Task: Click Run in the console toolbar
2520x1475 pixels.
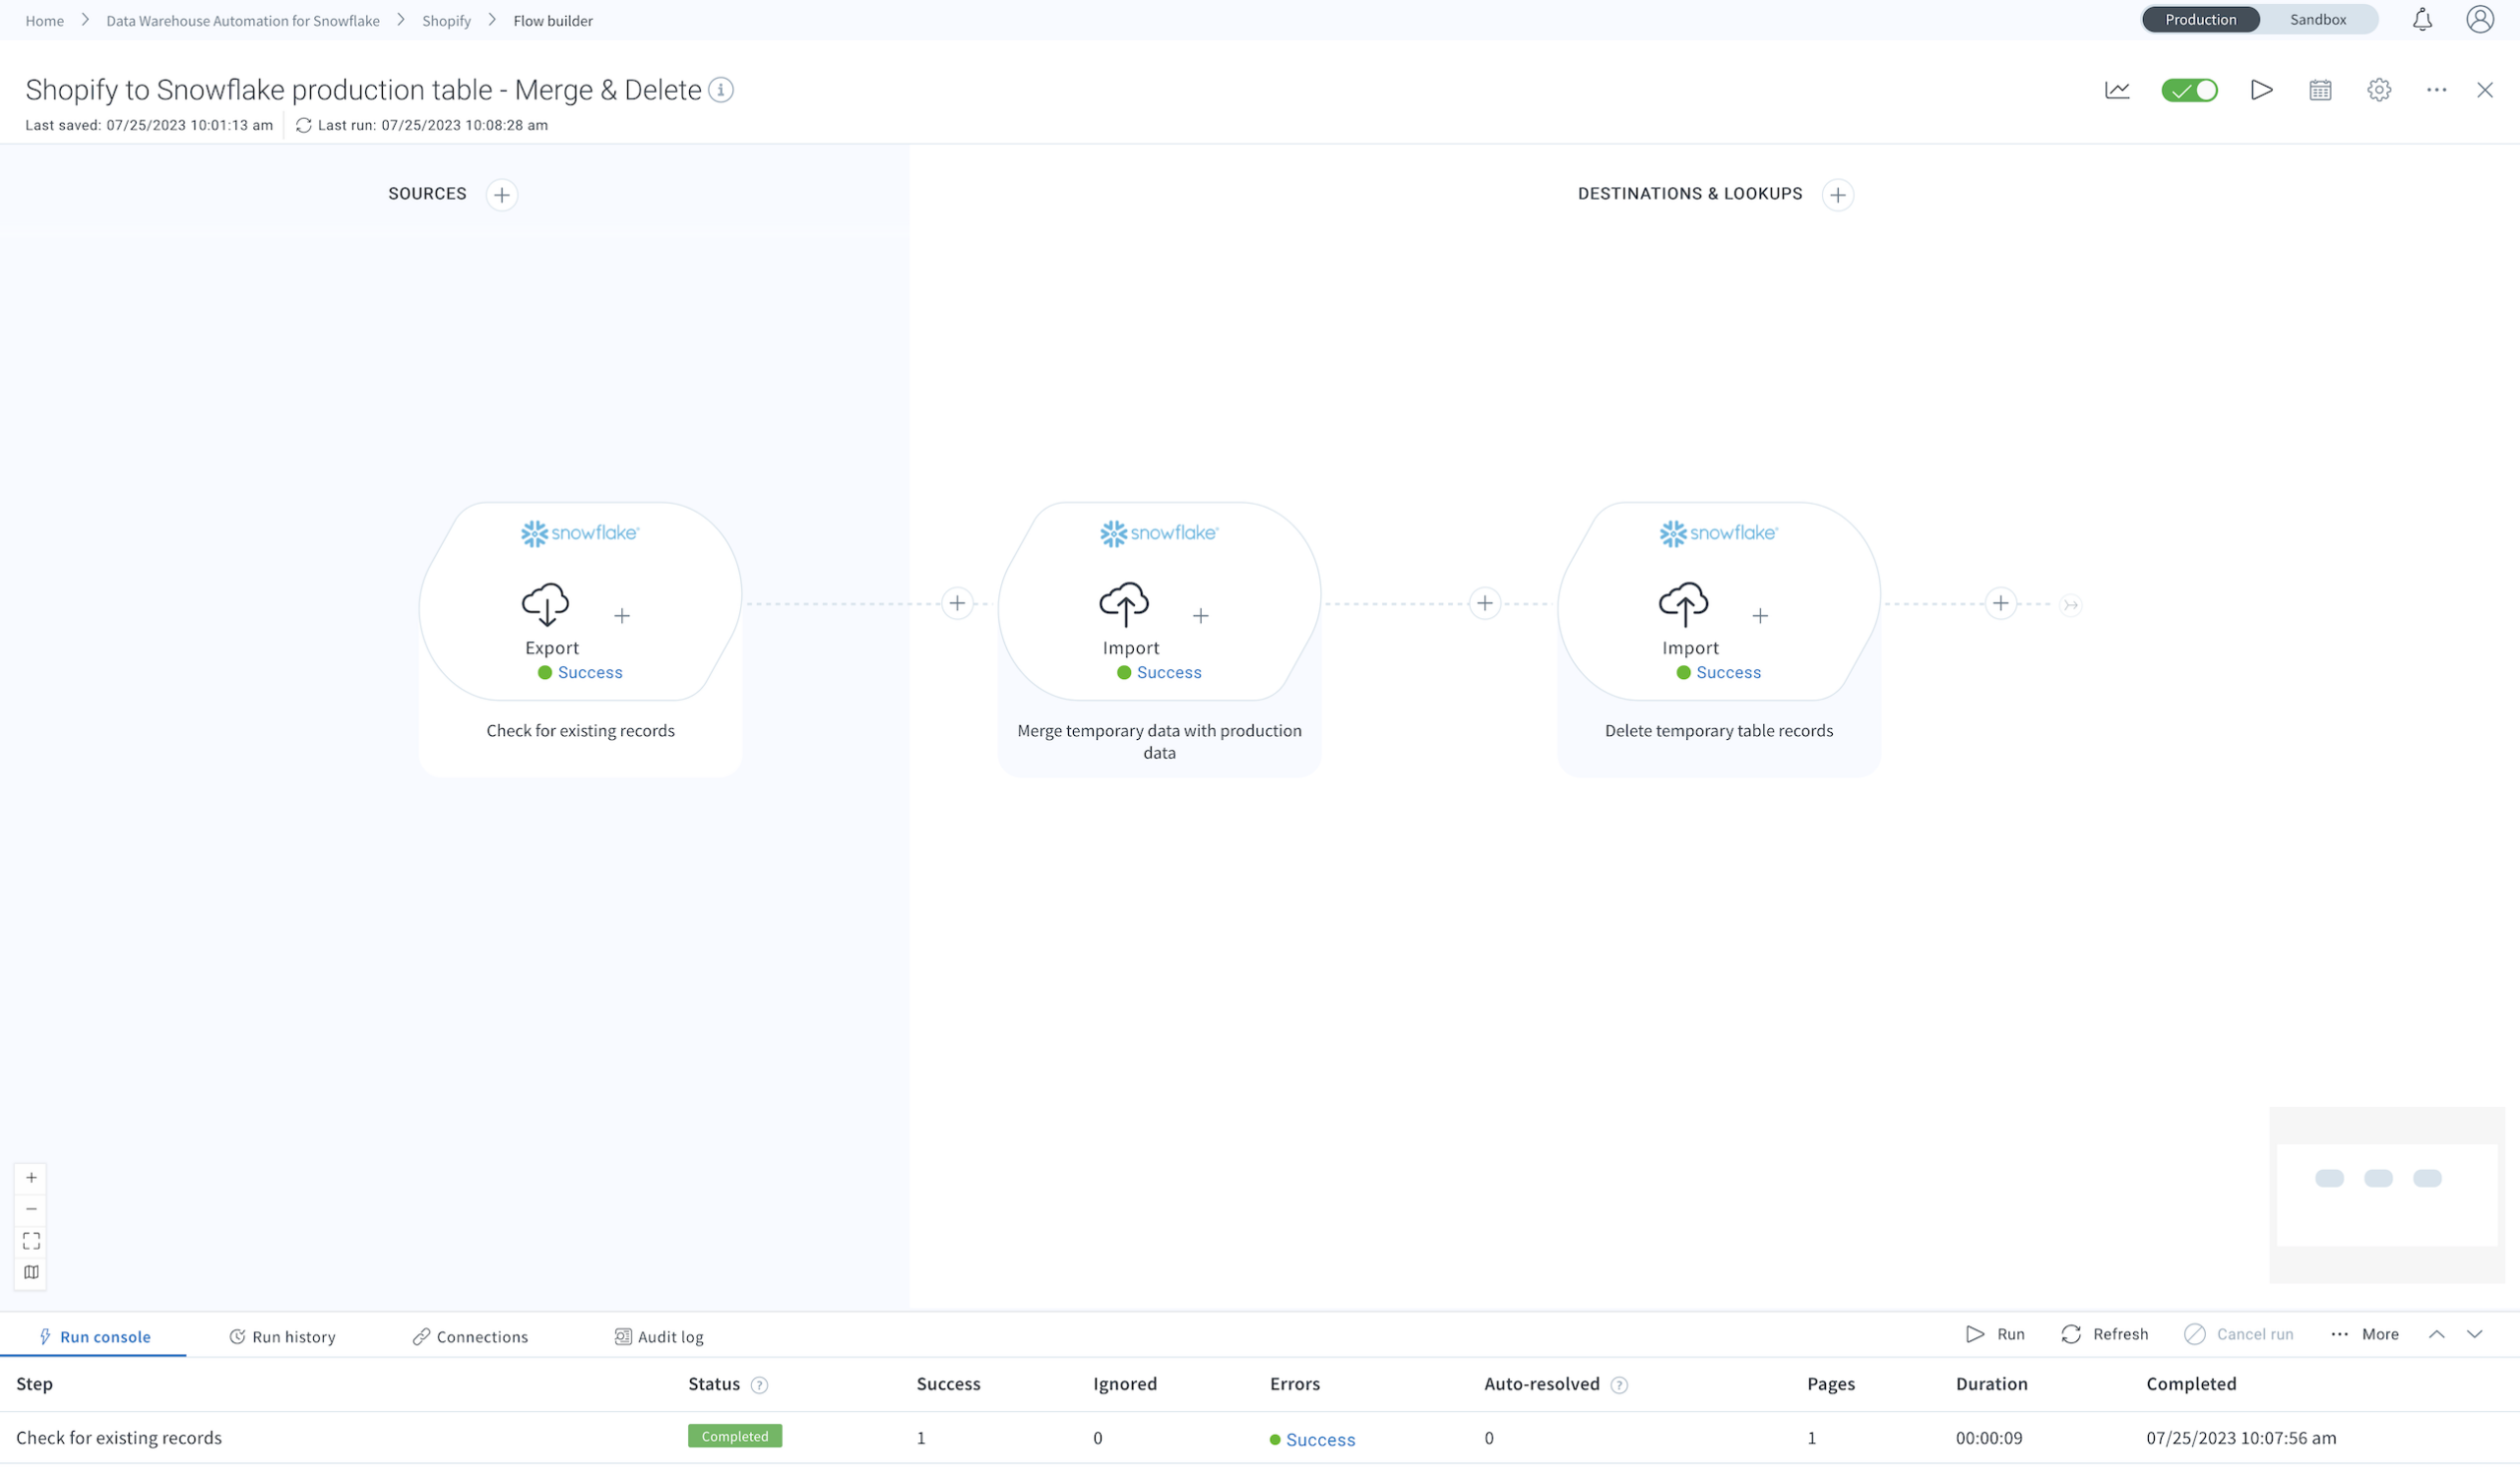Action: 1995,1335
